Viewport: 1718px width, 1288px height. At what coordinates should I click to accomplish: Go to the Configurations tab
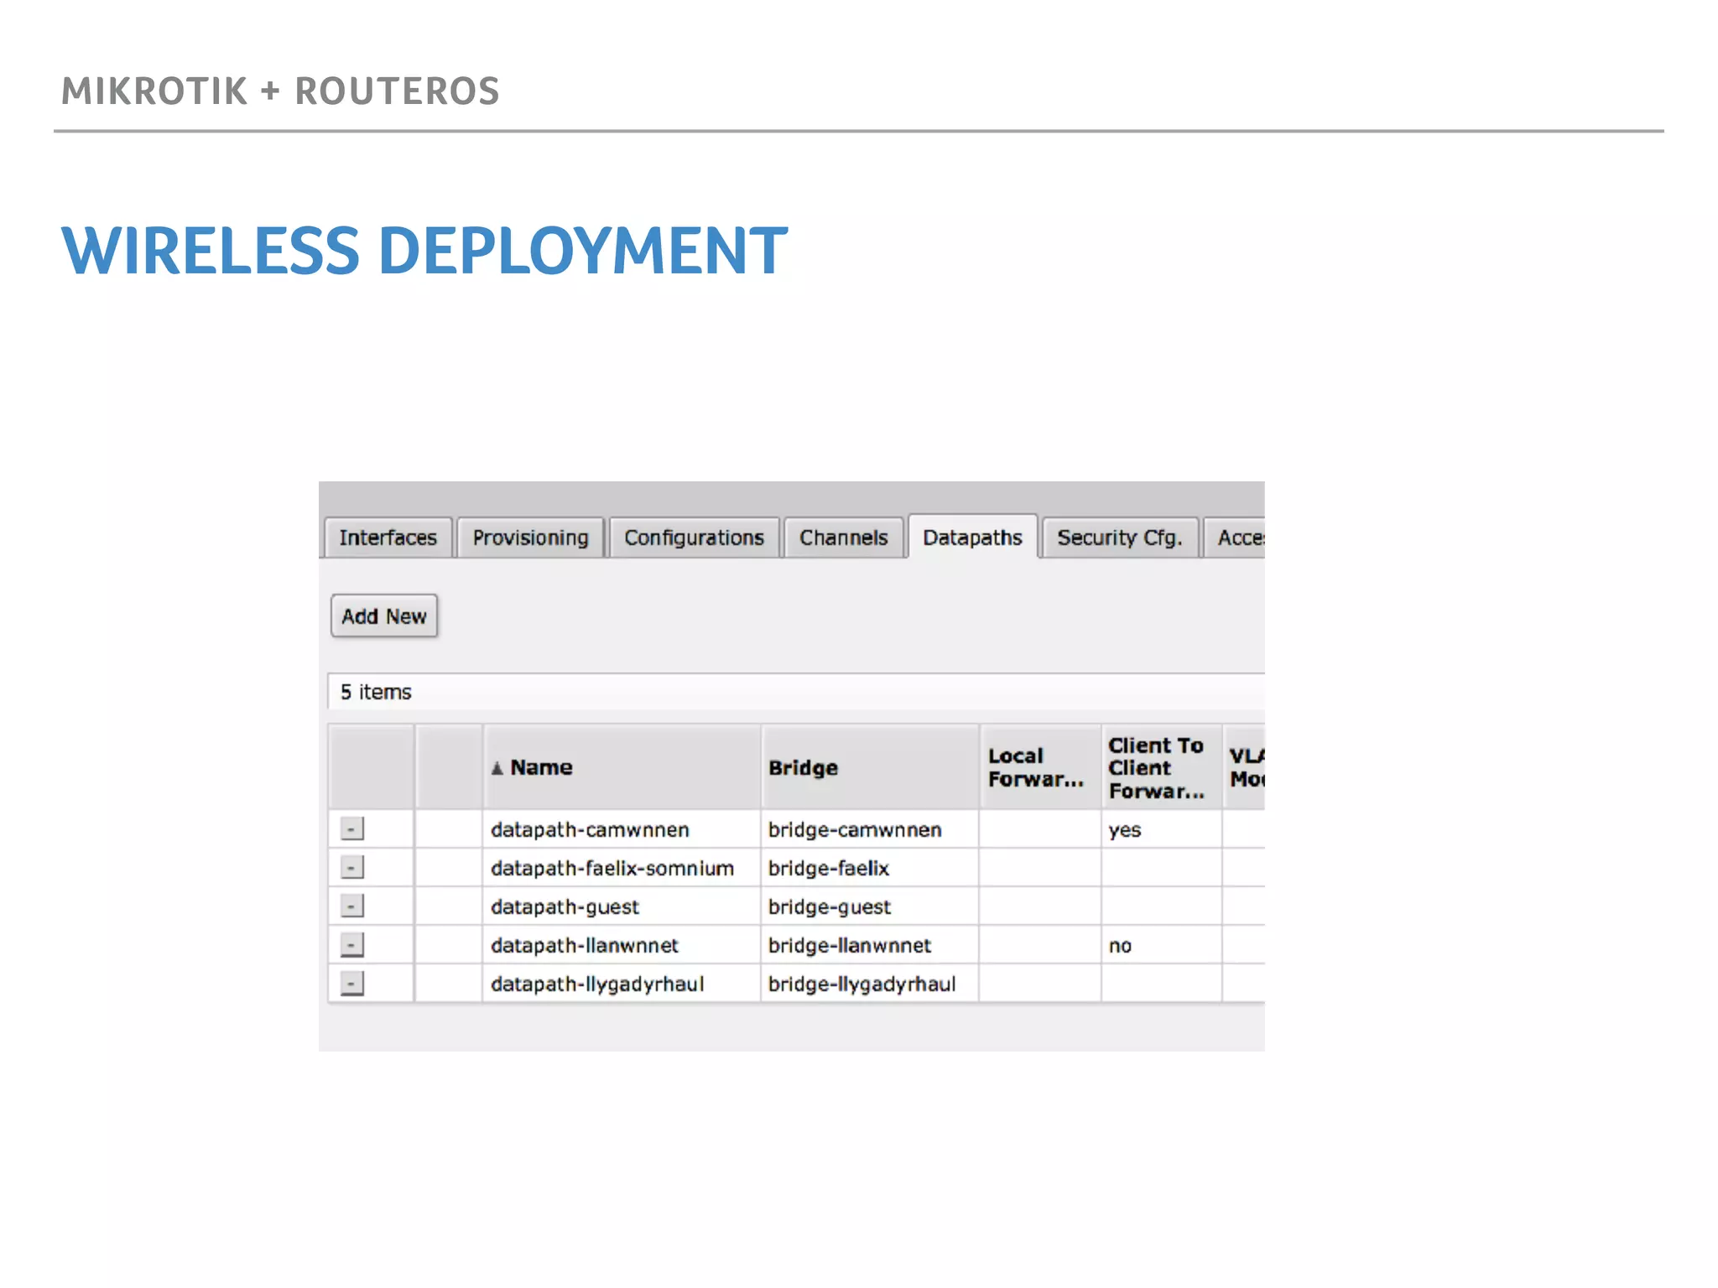[694, 538]
